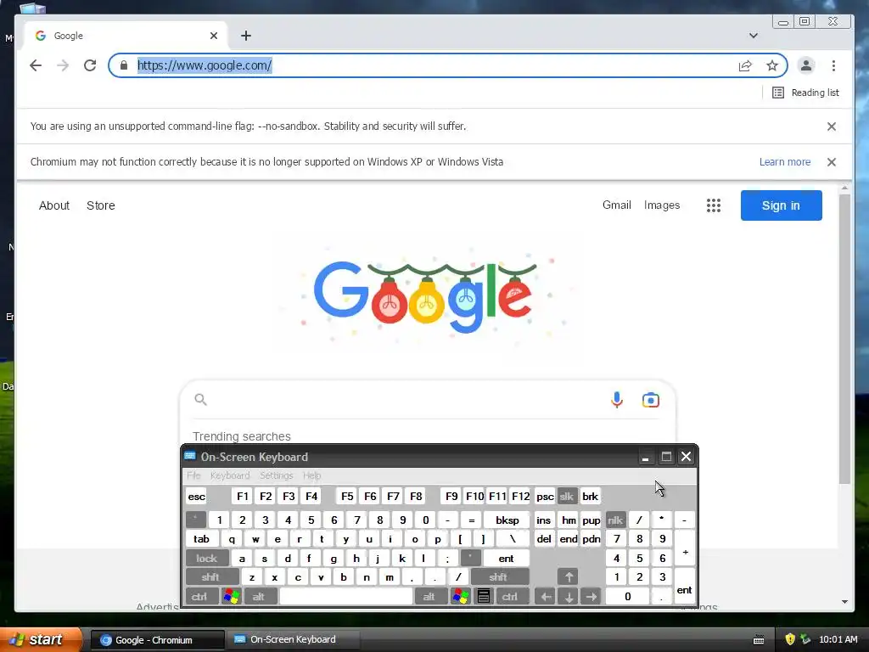View site info via the lock icon

(x=124, y=65)
